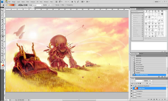Click the gradient Opacity input field
Image resolution: width=168 pixels, height=101 pixels.
pyautogui.click(x=49, y=5)
